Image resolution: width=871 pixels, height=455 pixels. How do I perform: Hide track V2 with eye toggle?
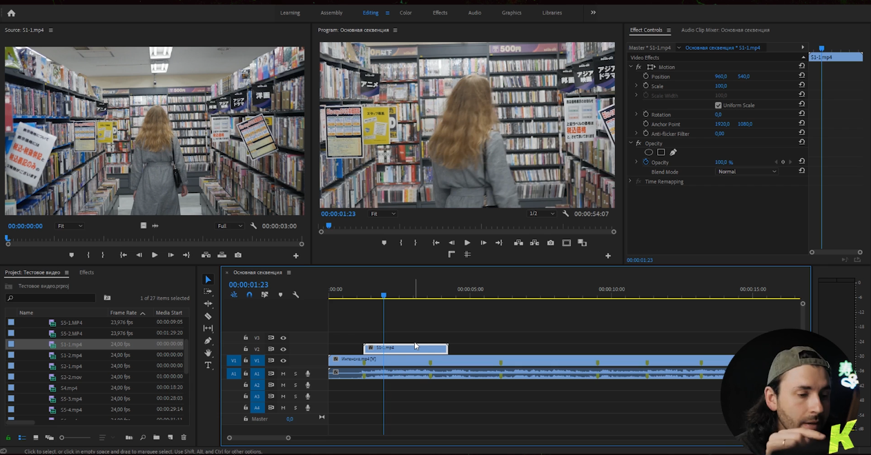click(283, 350)
